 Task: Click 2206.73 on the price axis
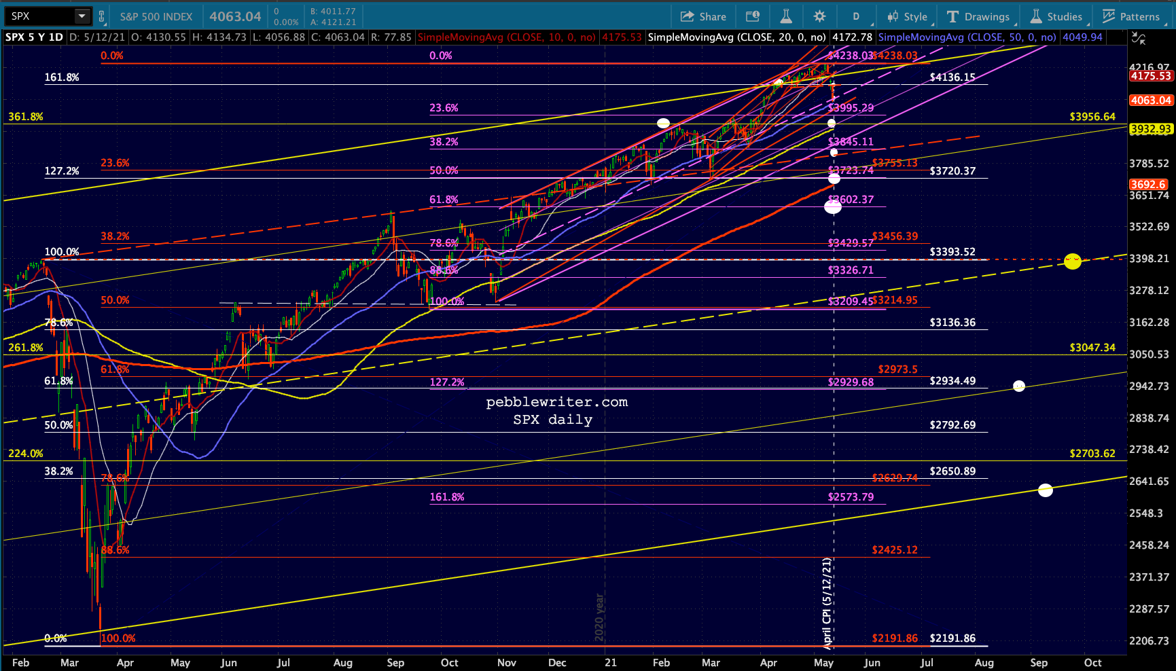[x=1149, y=641]
